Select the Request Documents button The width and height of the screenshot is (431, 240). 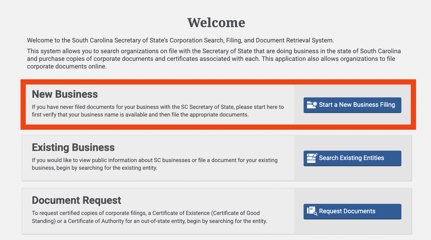(x=352, y=211)
